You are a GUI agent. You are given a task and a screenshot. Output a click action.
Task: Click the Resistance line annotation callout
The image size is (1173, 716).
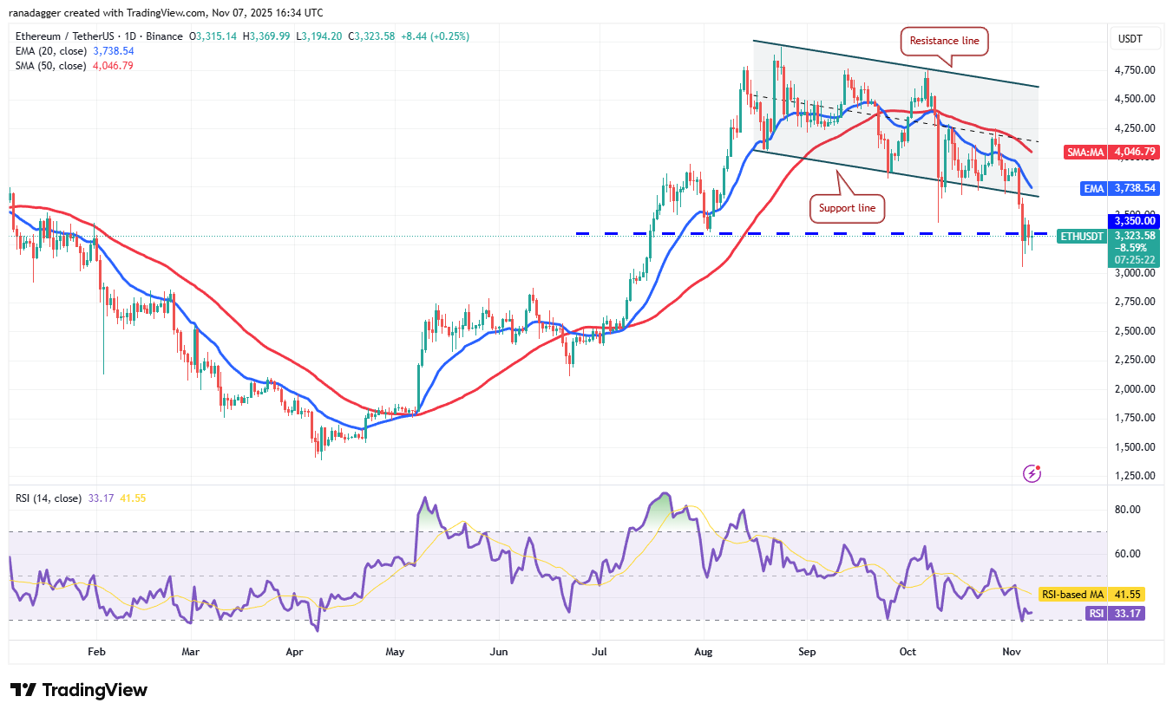click(944, 41)
